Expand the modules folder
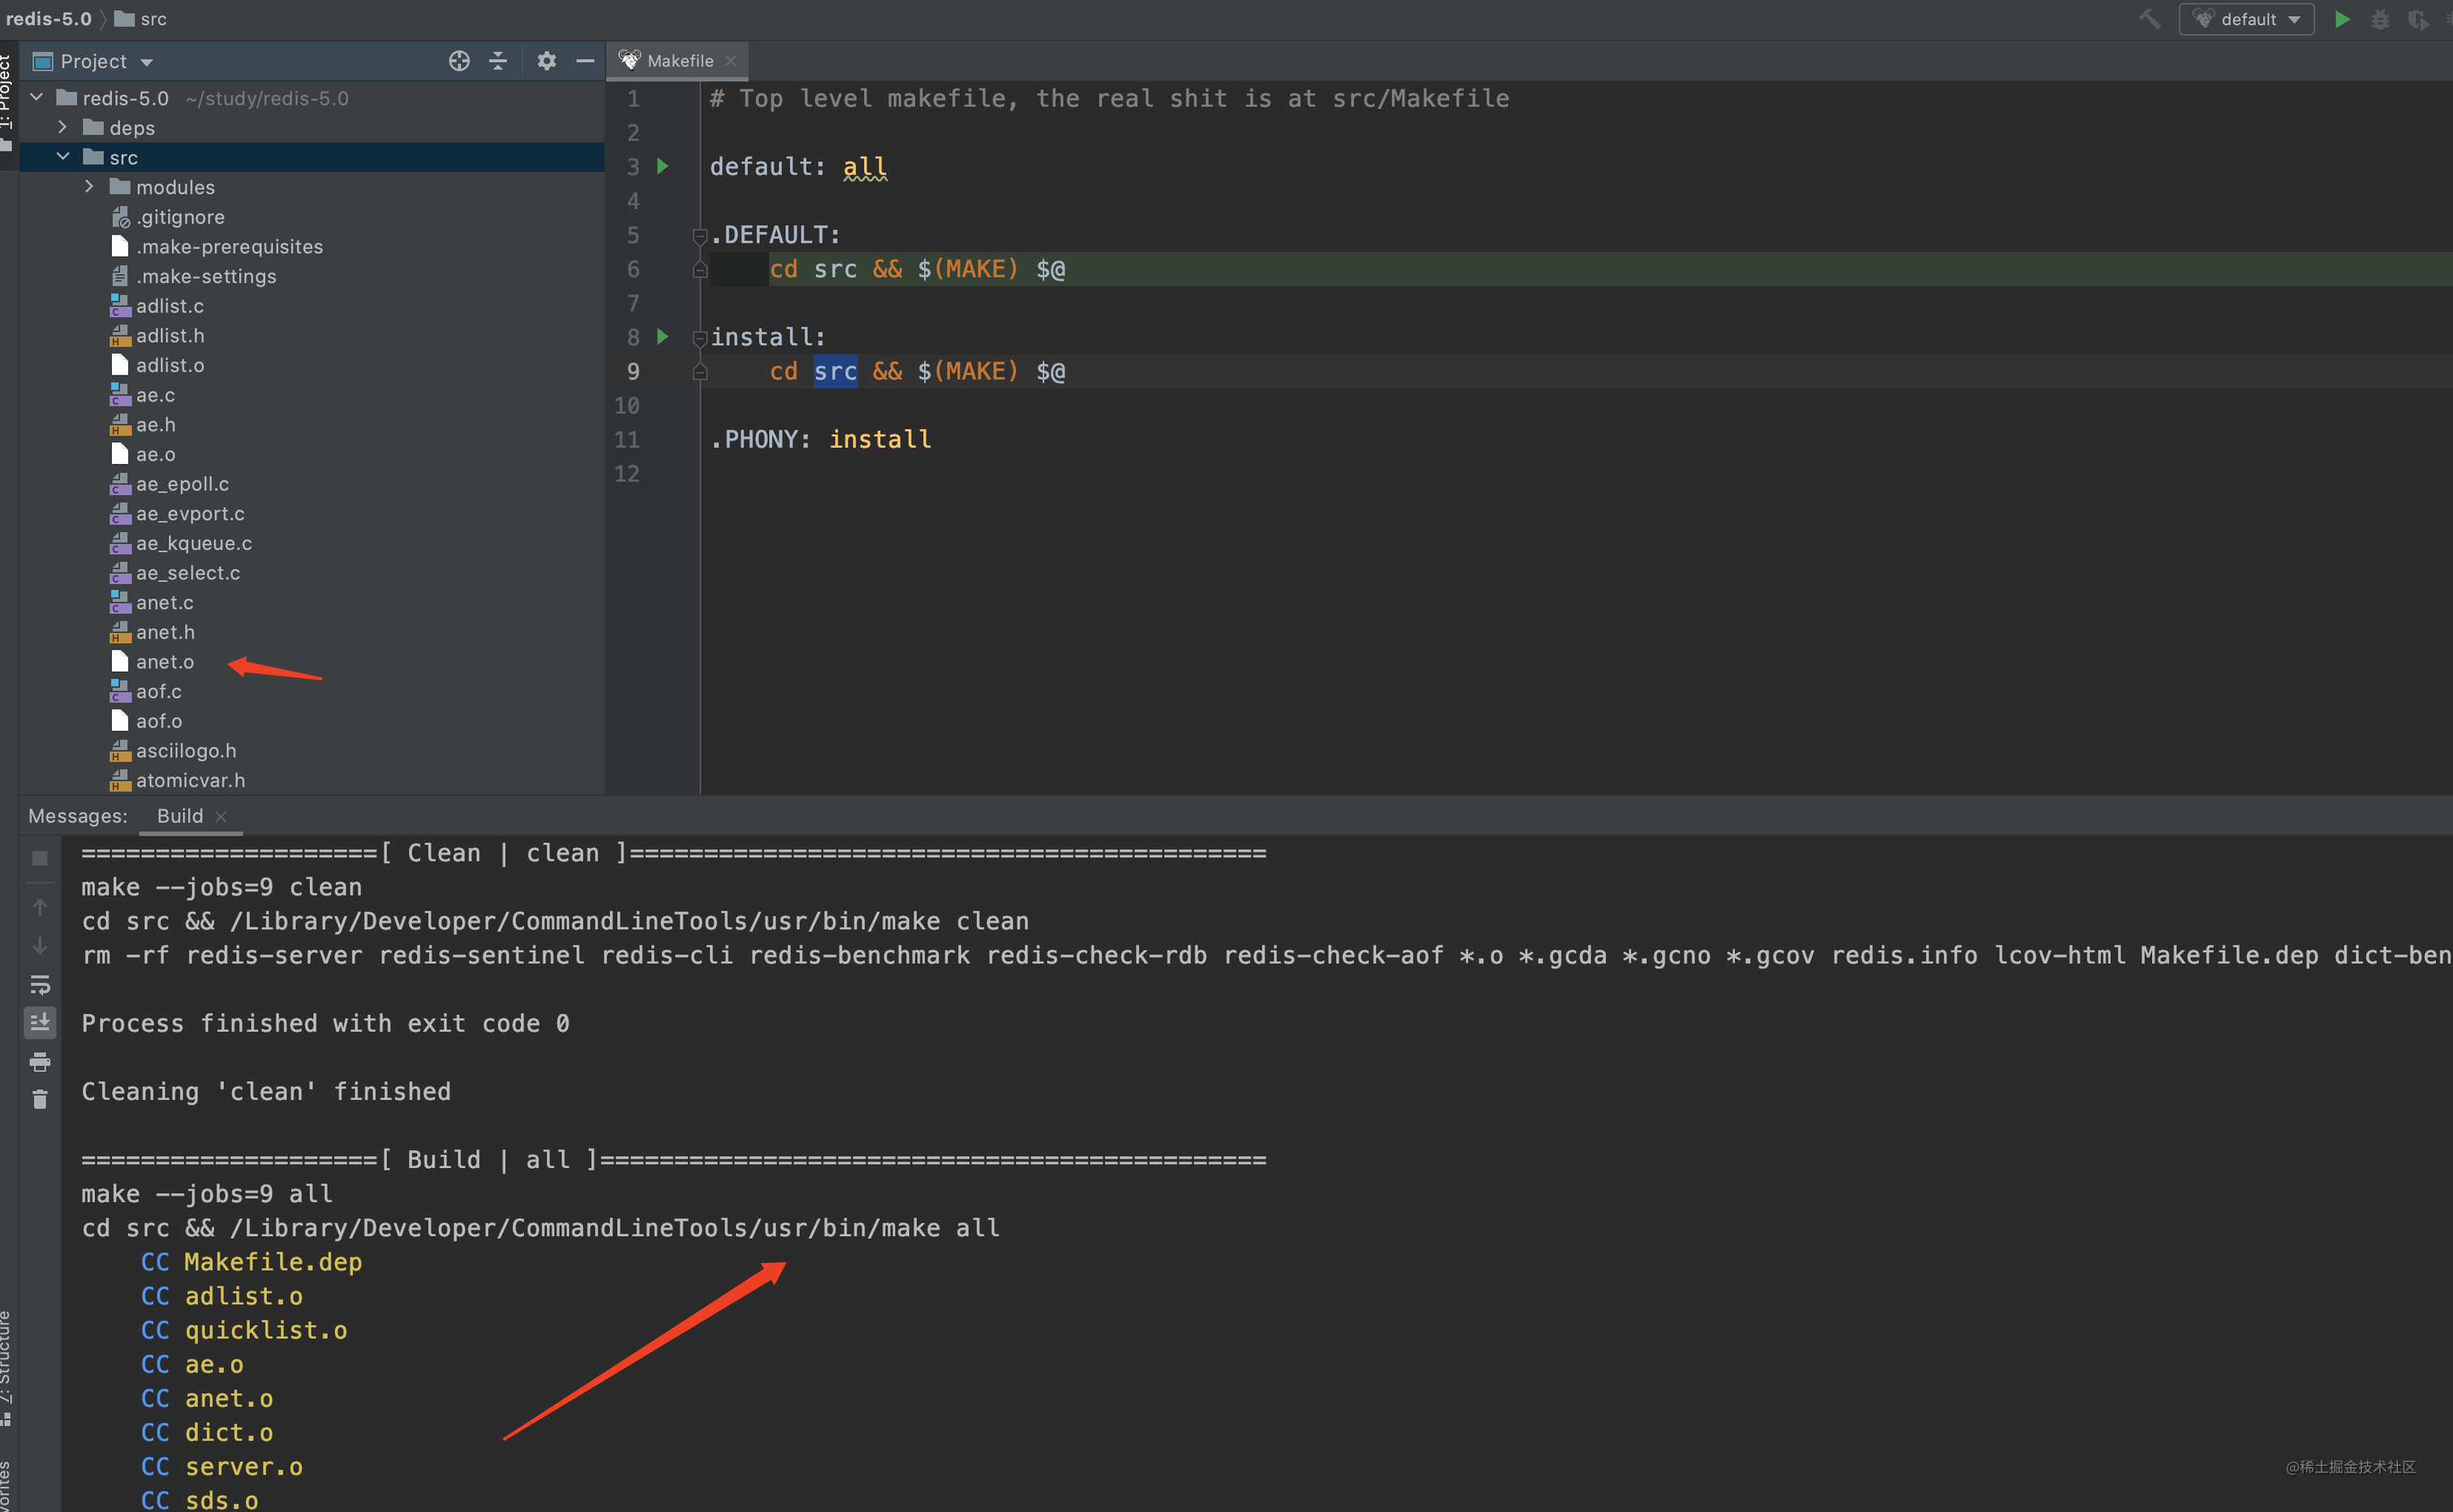This screenshot has height=1512, width=2453. pyautogui.click(x=89, y=186)
